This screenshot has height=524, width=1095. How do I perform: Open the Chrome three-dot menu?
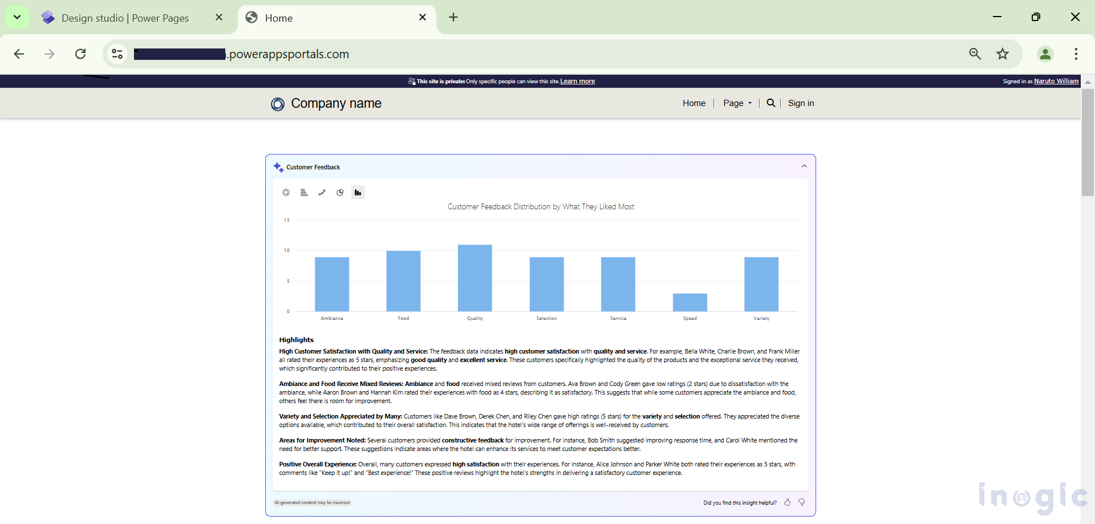tap(1076, 54)
